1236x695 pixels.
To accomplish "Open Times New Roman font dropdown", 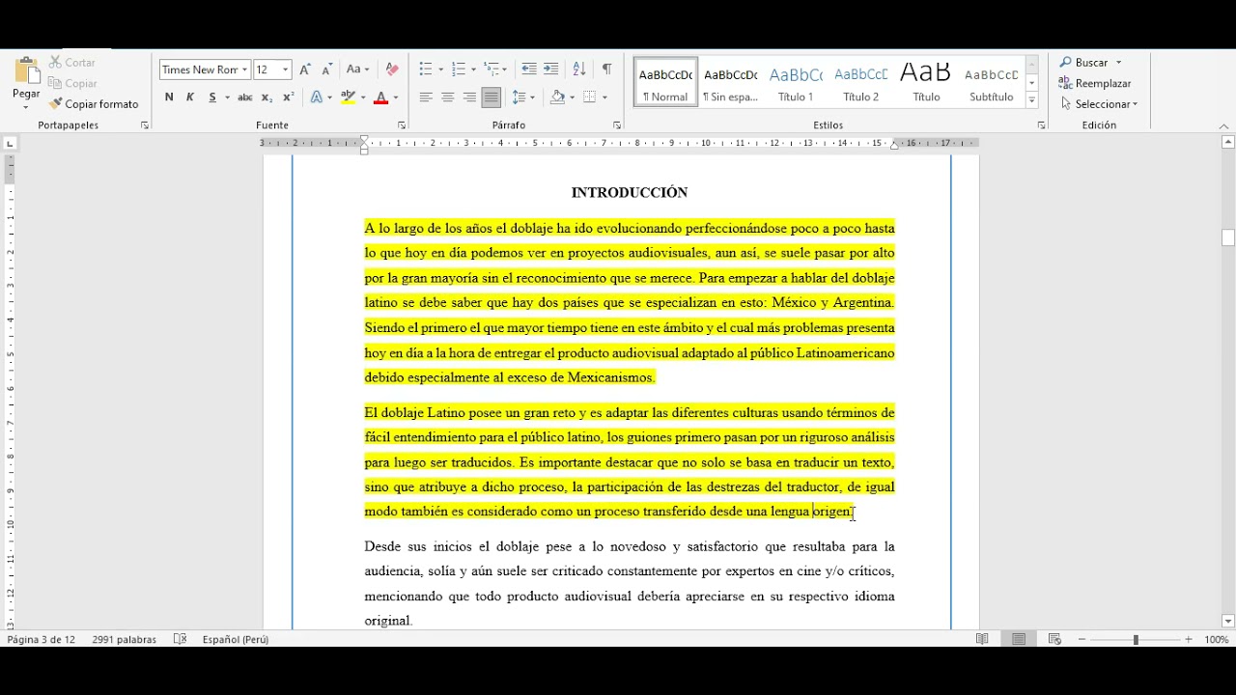I will (x=245, y=69).
